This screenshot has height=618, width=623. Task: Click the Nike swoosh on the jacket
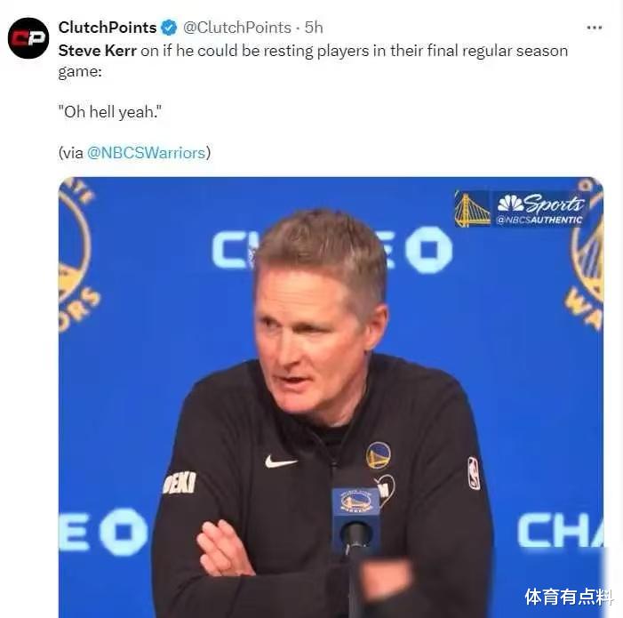pos(281,461)
